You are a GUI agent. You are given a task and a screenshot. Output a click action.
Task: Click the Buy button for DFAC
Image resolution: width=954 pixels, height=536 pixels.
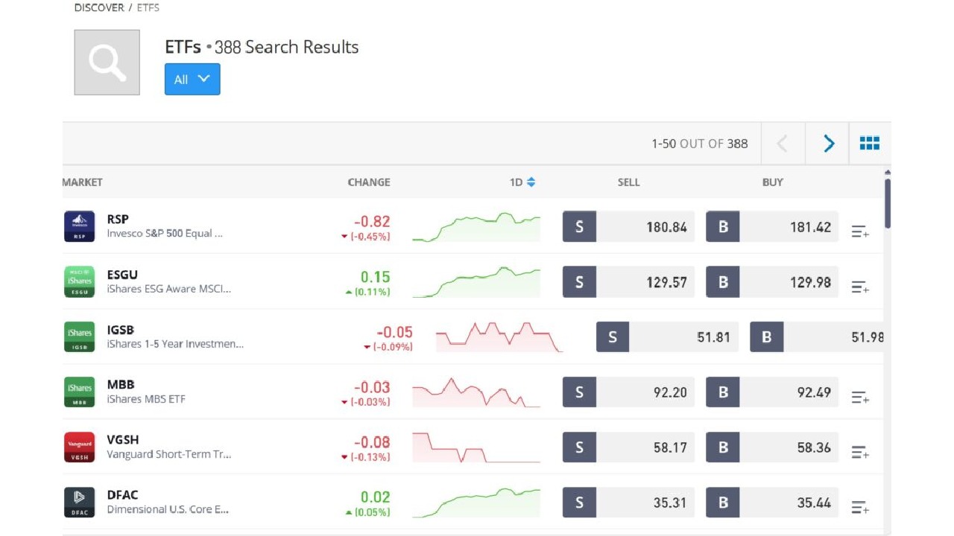(x=722, y=502)
